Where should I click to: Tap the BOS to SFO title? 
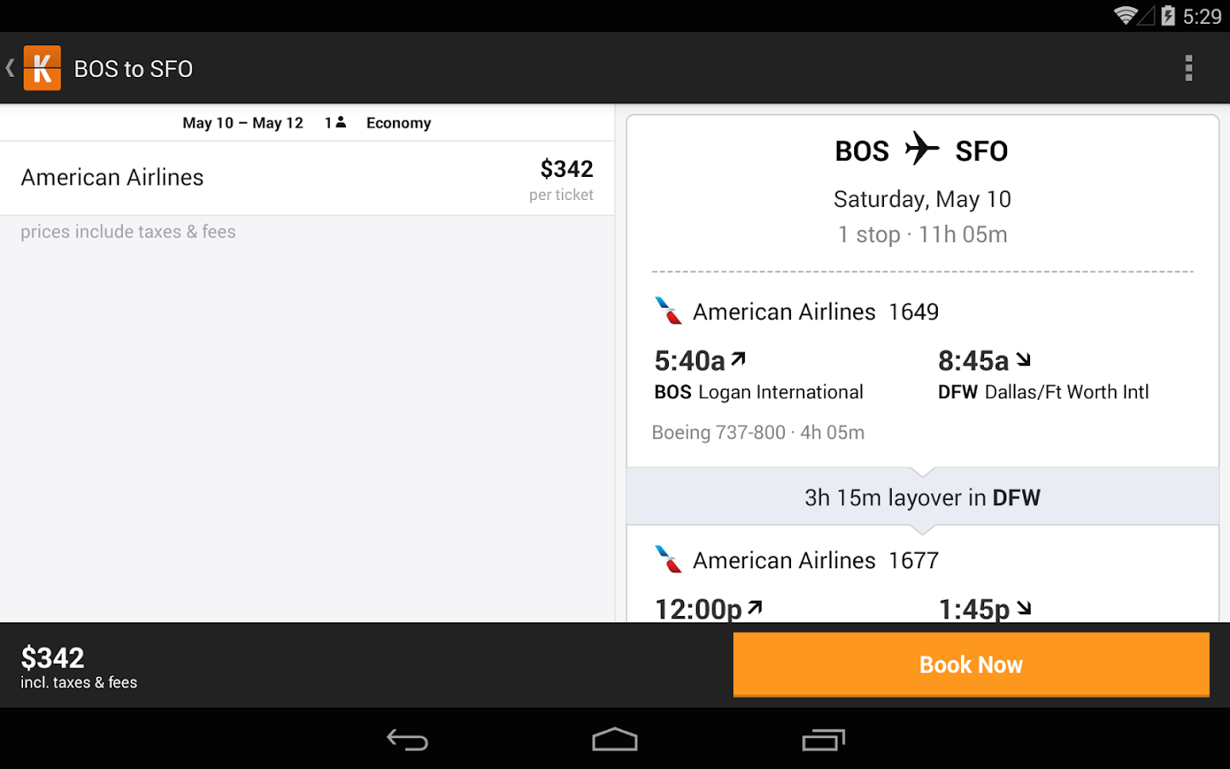[133, 69]
